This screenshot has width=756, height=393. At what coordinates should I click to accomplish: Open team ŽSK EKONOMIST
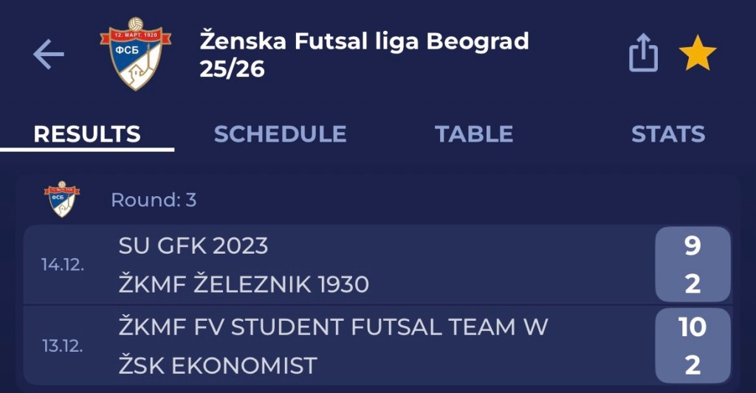[x=218, y=365]
